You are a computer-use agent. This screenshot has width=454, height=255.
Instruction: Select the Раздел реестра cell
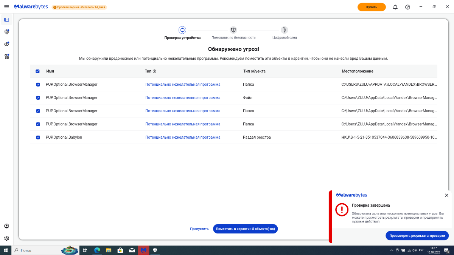click(257, 138)
